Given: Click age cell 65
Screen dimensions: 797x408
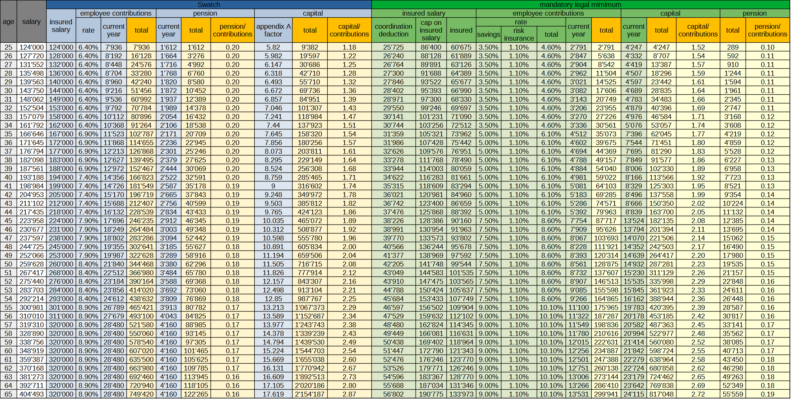Looking at the screenshot, I should click(8, 394).
